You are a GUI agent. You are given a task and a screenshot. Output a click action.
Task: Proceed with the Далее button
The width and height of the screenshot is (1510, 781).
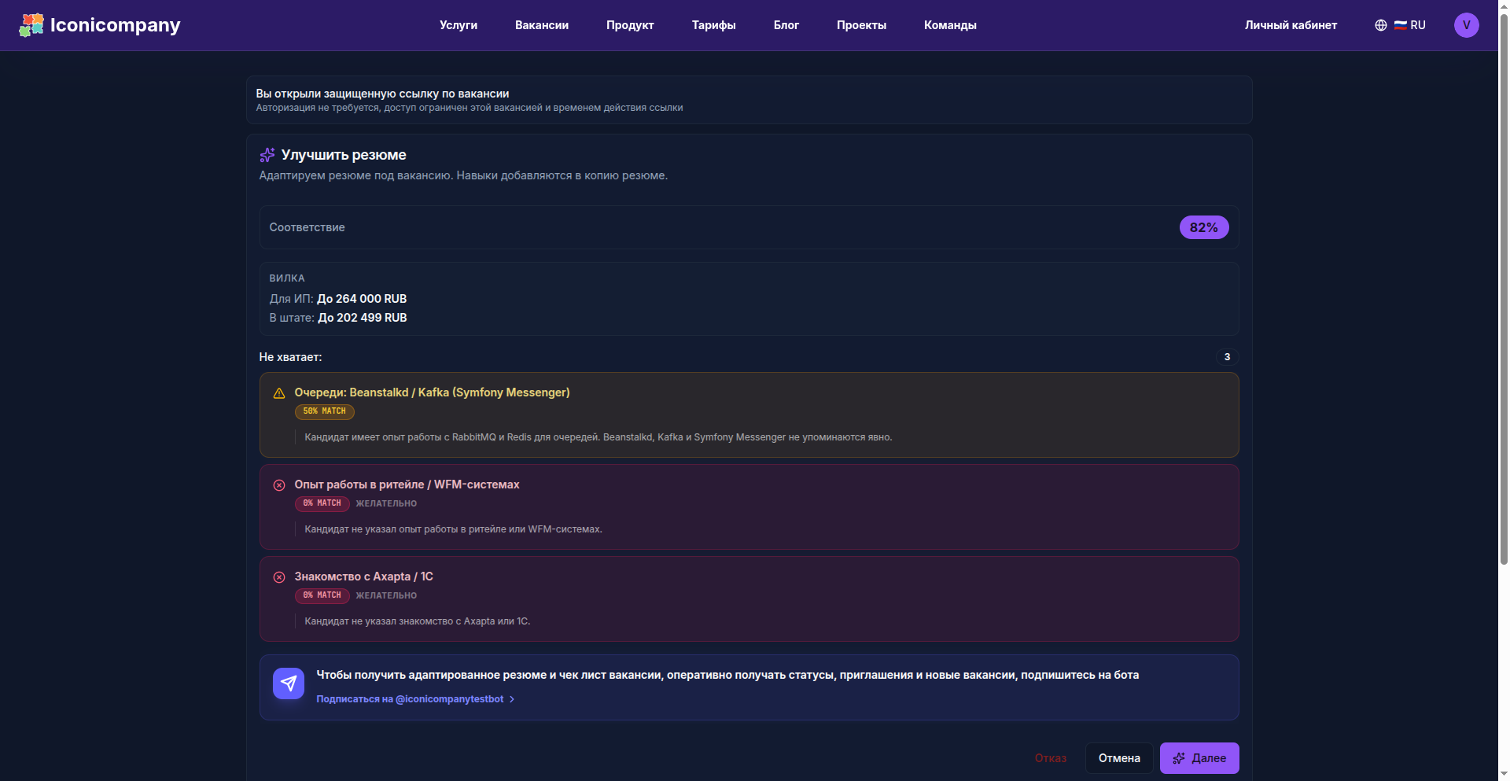(x=1199, y=758)
